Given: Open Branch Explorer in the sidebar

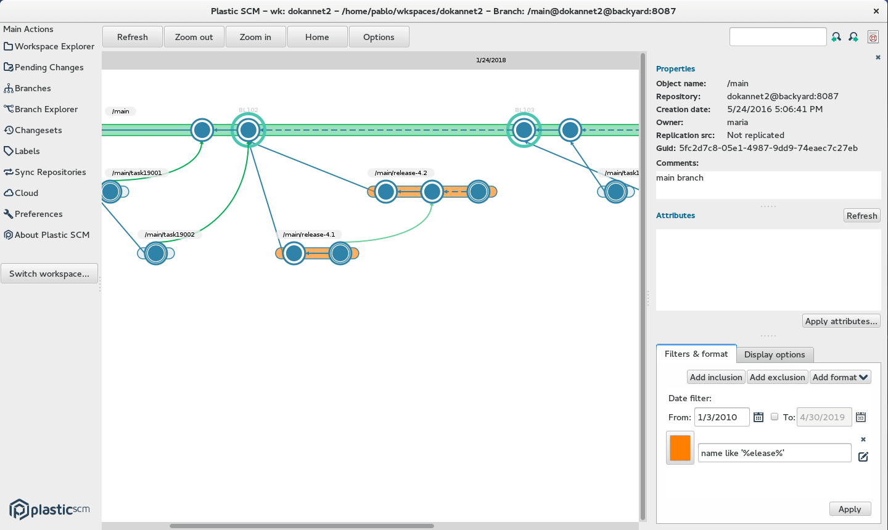Looking at the screenshot, I should tap(41, 109).
